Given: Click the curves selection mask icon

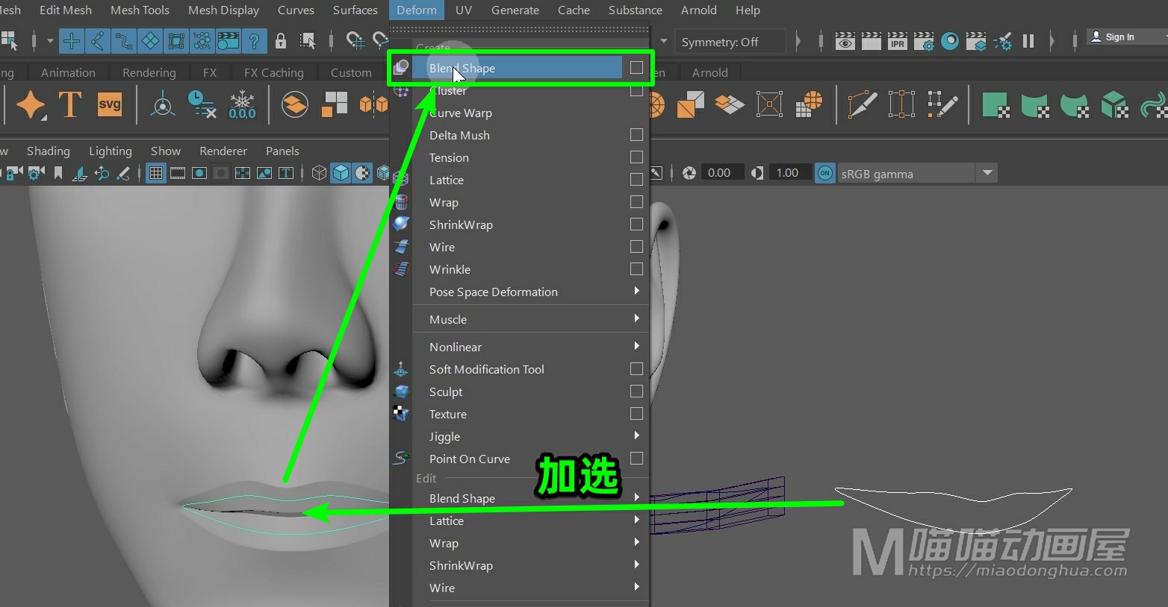Looking at the screenshot, I should pos(123,41).
